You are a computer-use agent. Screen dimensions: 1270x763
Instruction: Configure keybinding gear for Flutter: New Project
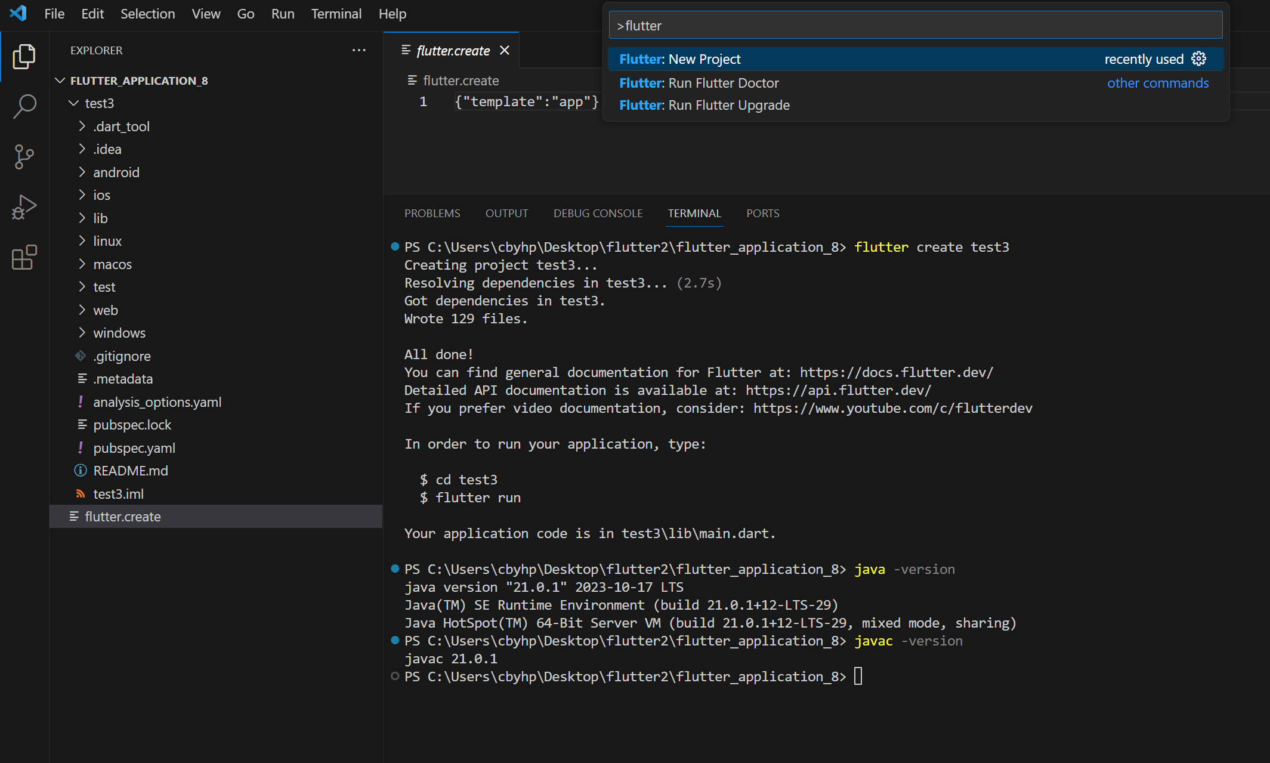tap(1198, 58)
